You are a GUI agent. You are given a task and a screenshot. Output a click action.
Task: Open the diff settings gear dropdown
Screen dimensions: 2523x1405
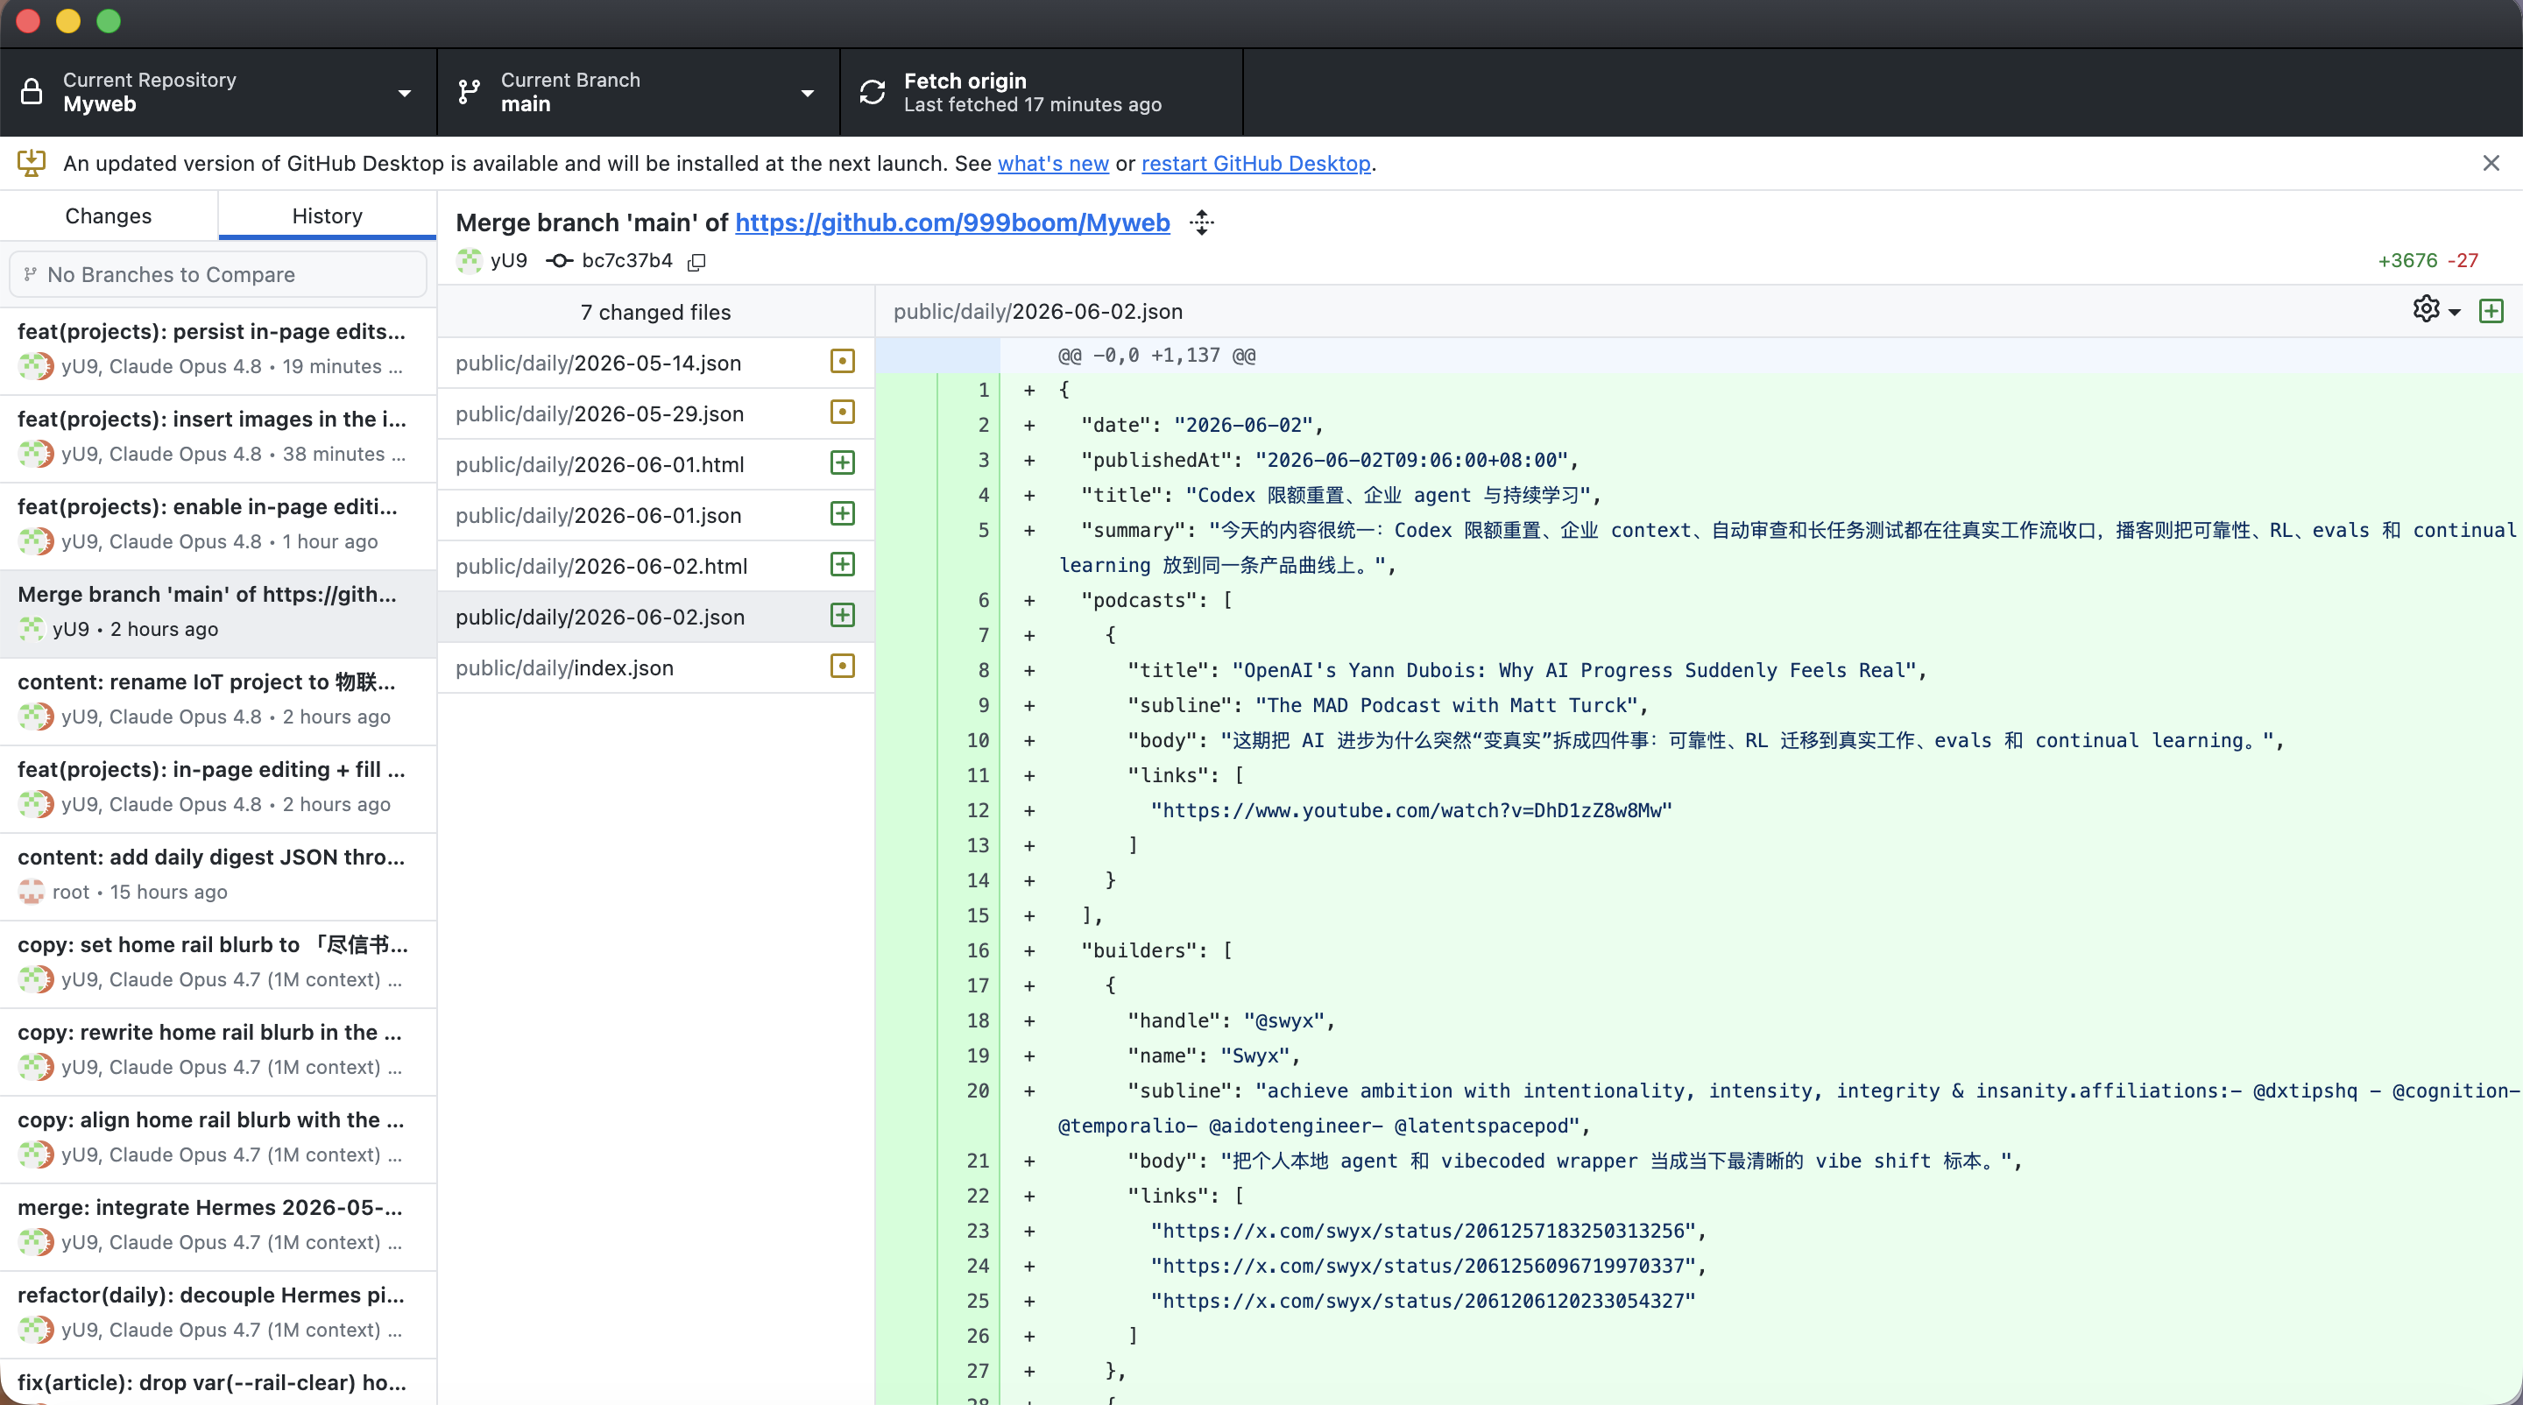[x=2437, y=310]
